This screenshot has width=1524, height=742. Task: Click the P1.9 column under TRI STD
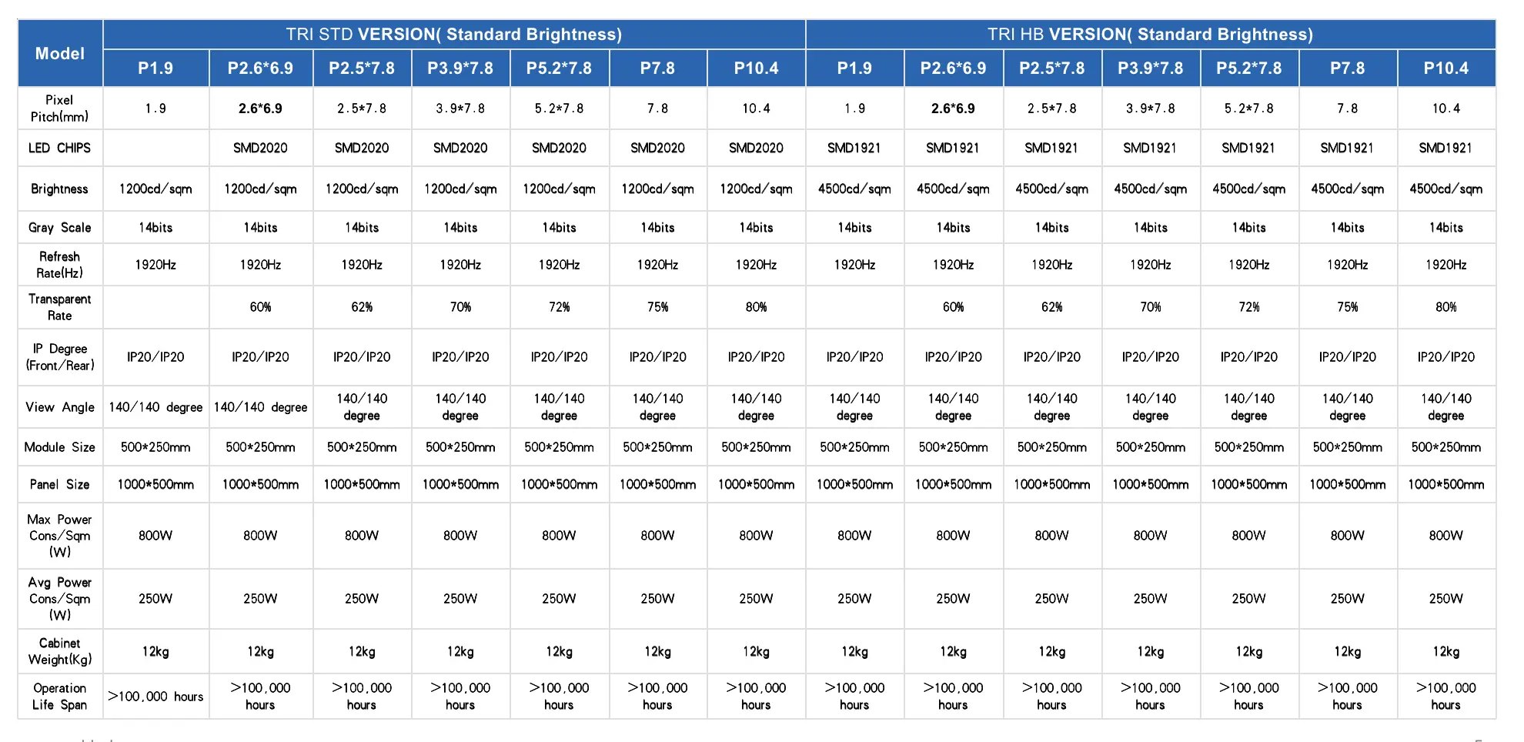(x=155, y=69)
